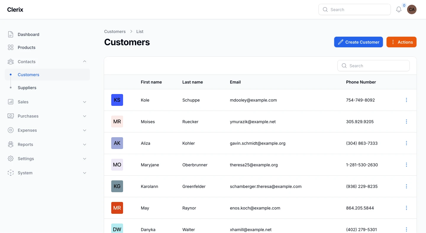Image resolution: width=426 pixels, height=233 pixels.
Task: Open row actions for Moises Ruecker
Action: (406, 122)
